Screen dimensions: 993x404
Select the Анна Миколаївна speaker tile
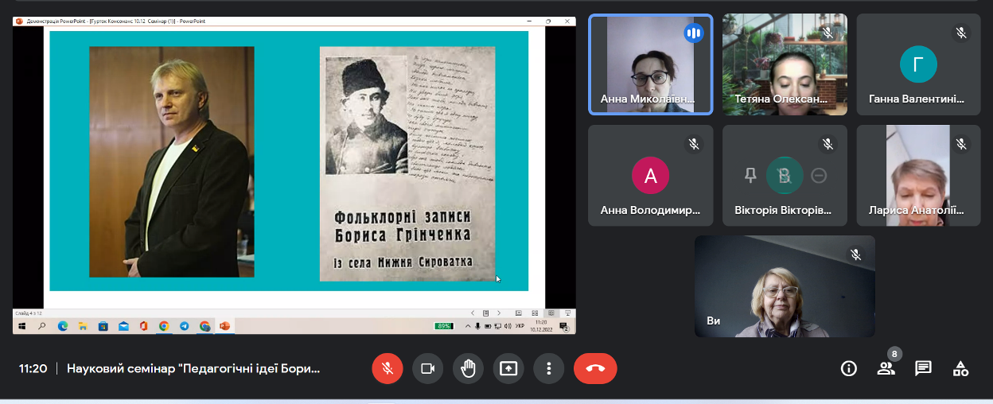click(650, 65)
